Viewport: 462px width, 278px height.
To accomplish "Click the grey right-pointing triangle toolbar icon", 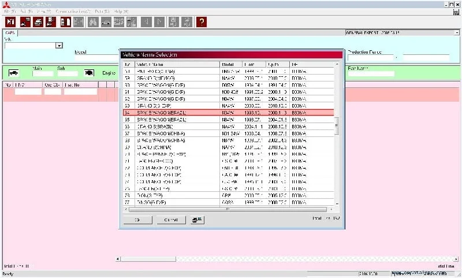I will (x=159, y=22).
